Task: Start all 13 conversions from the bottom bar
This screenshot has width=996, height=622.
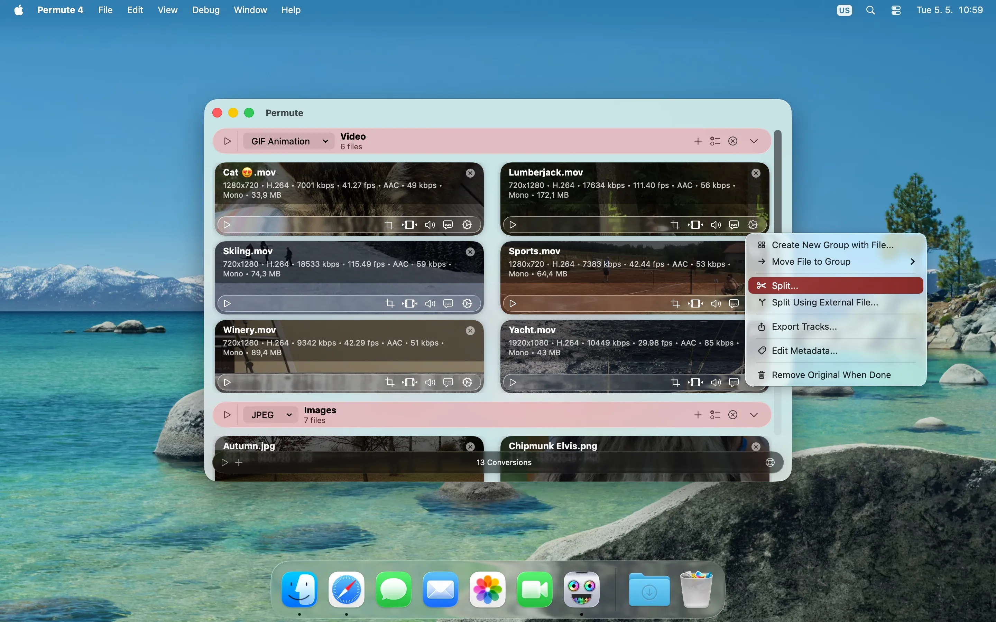Action: click(x=224, y=463)
